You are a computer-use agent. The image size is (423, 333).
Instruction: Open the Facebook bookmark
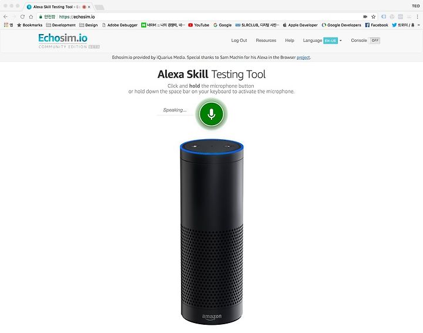click(377, 25)
